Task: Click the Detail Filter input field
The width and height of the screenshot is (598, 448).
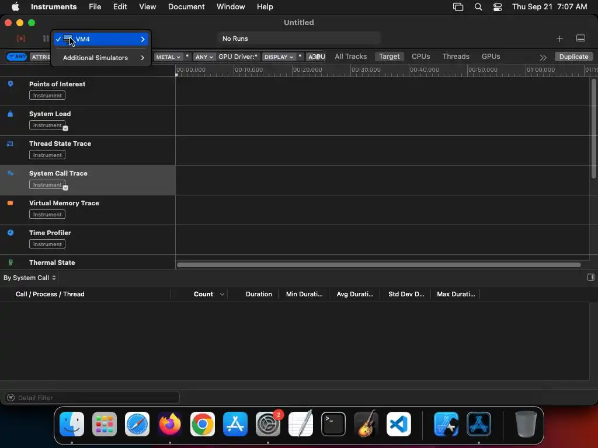Action: pyautogui.click(x=92, y=397)
